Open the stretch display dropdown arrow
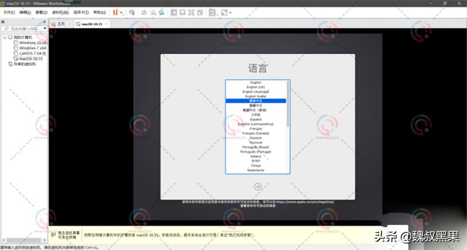 tap(230, 12)
